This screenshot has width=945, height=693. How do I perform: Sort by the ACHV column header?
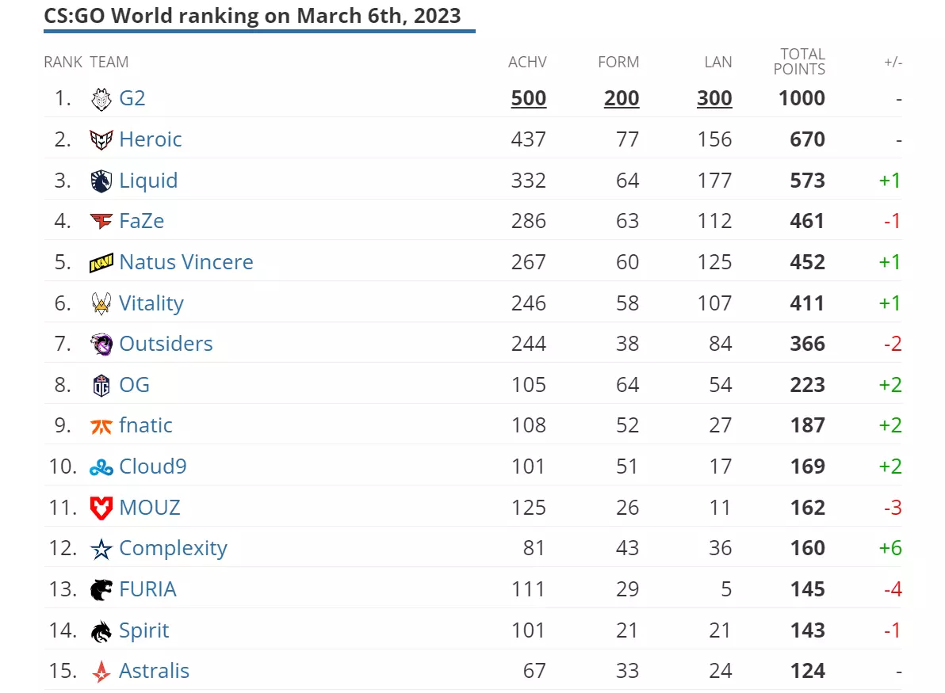[x=527, y=62]
